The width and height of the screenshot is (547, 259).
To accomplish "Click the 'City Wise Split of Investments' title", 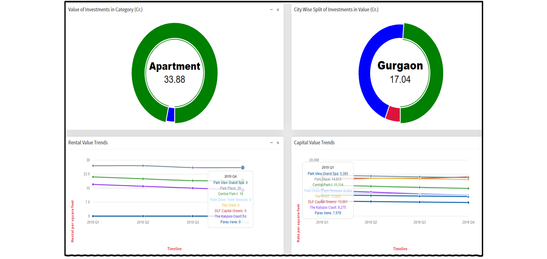I will pos(336,10).
